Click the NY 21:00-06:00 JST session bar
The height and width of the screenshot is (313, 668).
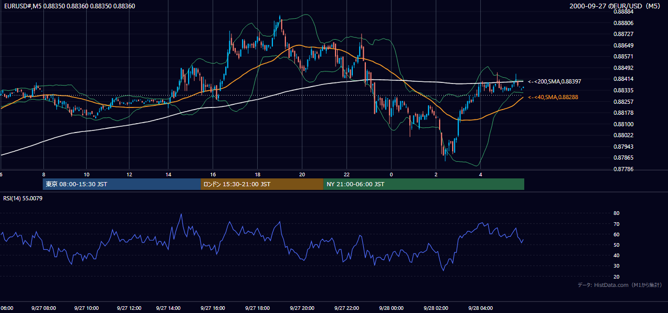[x=423, y=184]
